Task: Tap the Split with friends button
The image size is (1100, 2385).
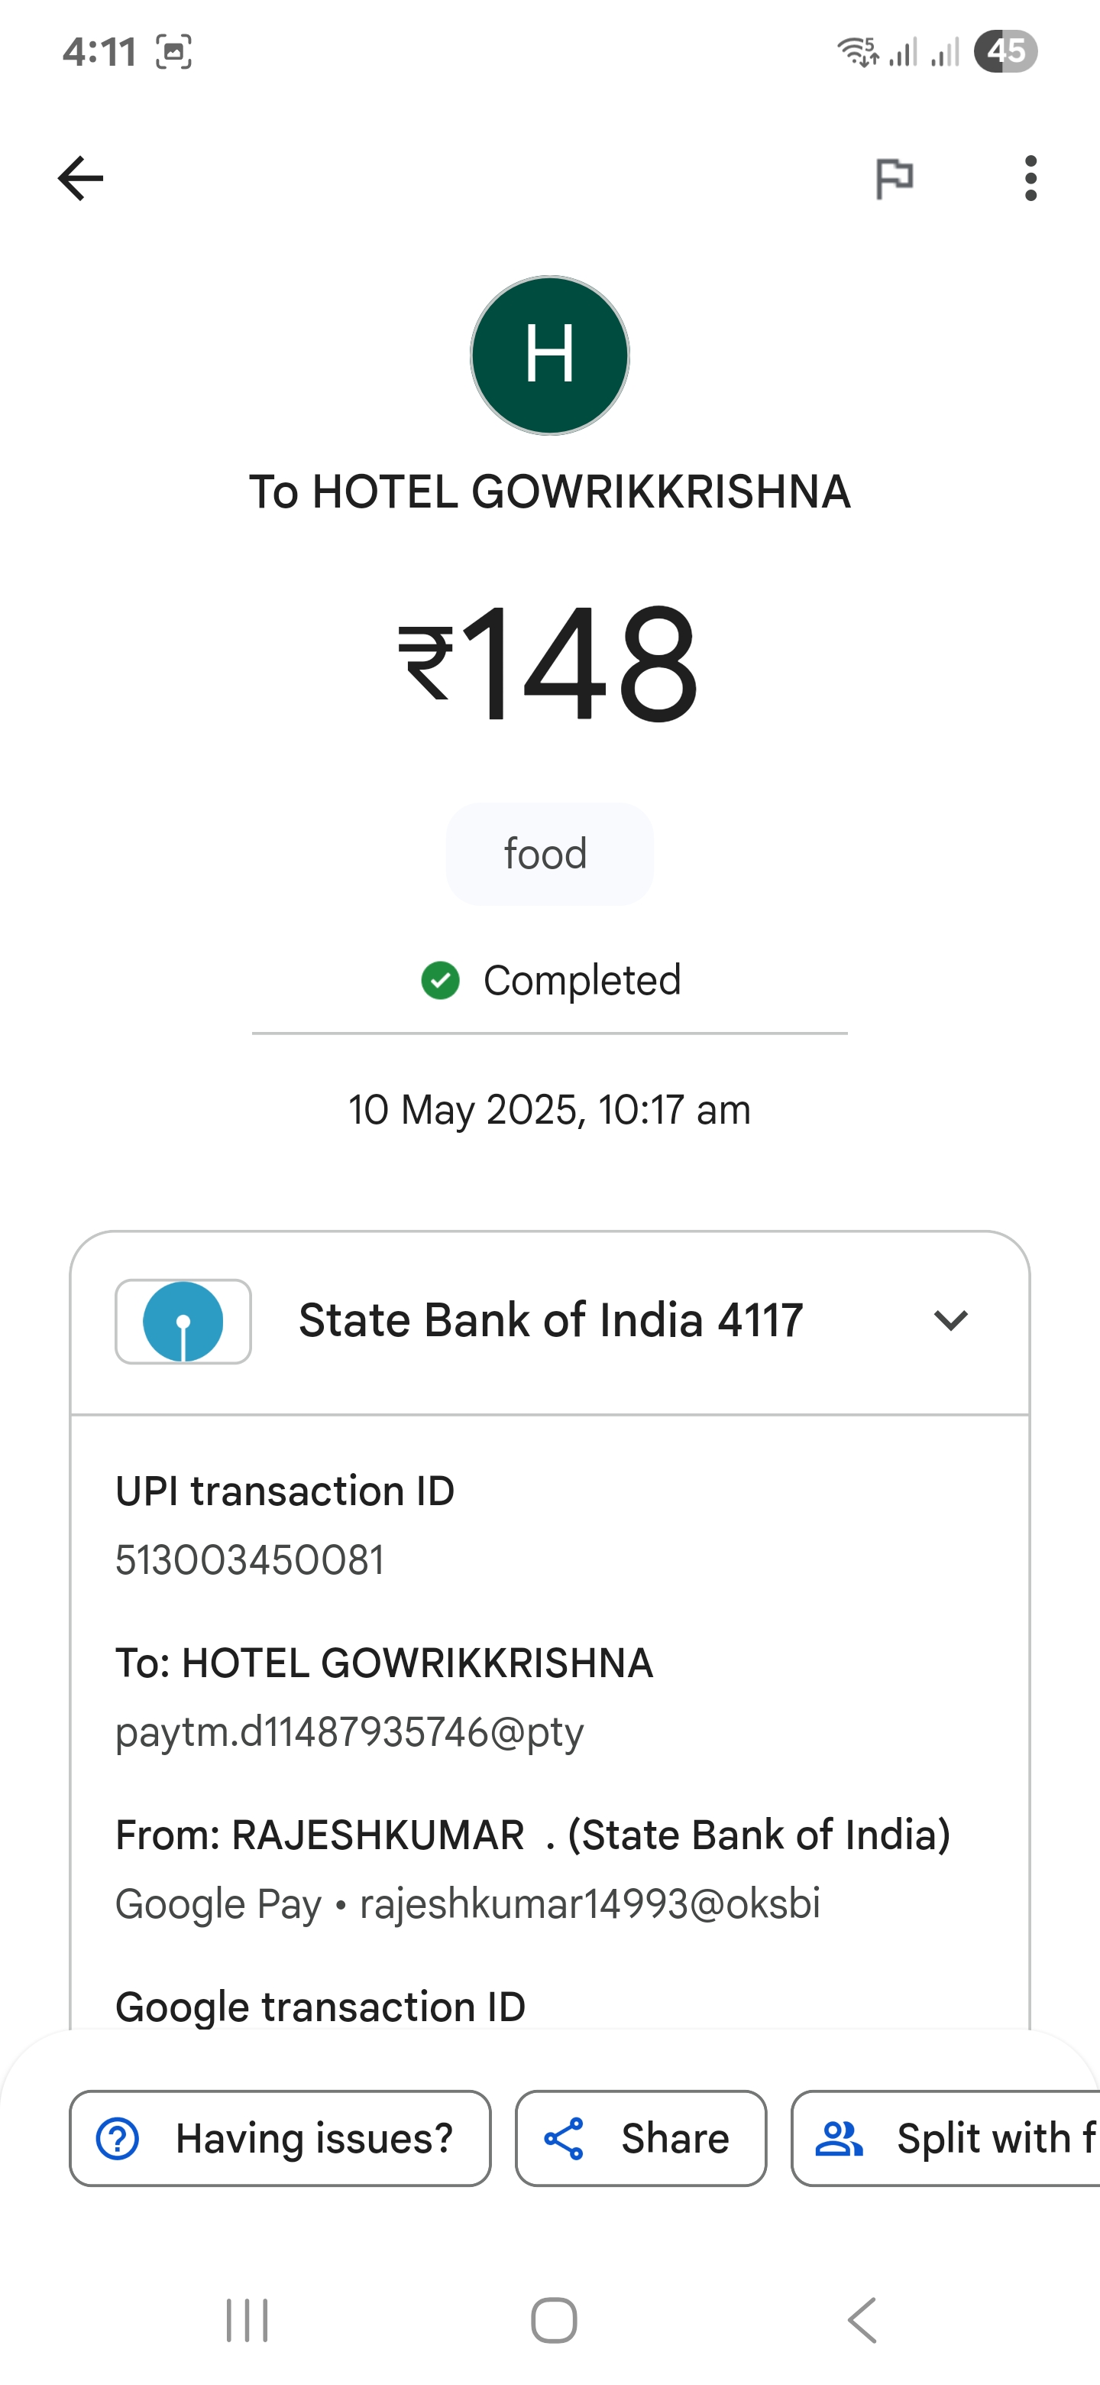Action: coord(946,2138)
